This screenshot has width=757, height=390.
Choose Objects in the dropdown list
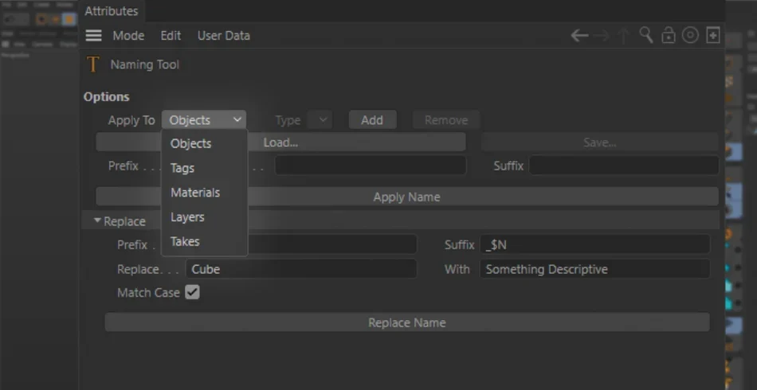(x=204, y=143)
